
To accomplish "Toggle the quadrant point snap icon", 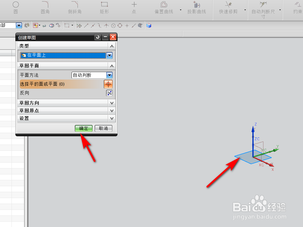I will coord(120,25).
